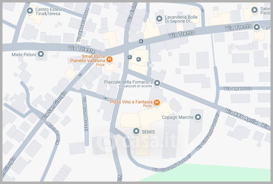
Task: Click the bus stop icon on Via Trento
Action: tap(141, 41)
